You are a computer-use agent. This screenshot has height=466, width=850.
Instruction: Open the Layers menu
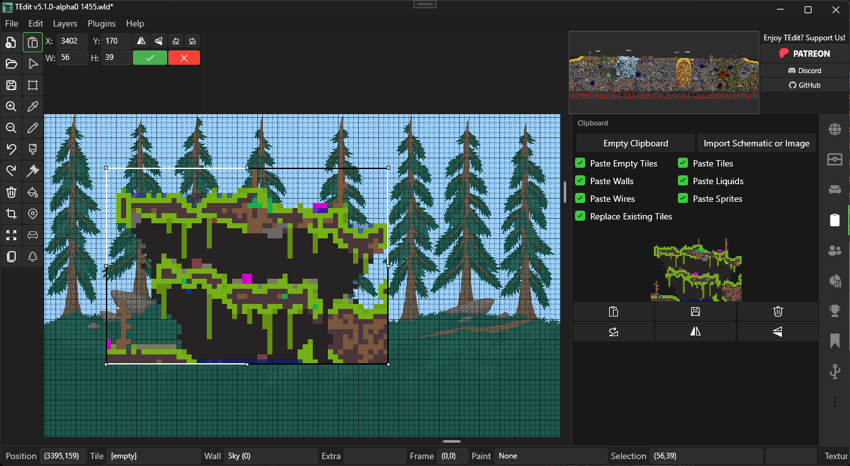(65, 23)
